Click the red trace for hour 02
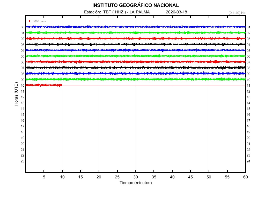This screenshot has width=265, height=198. click(x=135, y=38)
